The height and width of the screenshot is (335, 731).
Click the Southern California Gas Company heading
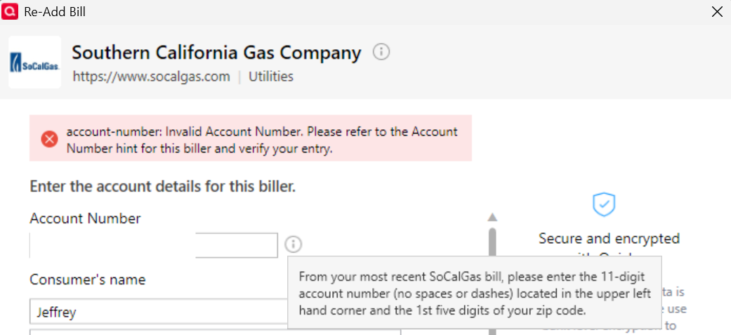[x=216, y=53]
